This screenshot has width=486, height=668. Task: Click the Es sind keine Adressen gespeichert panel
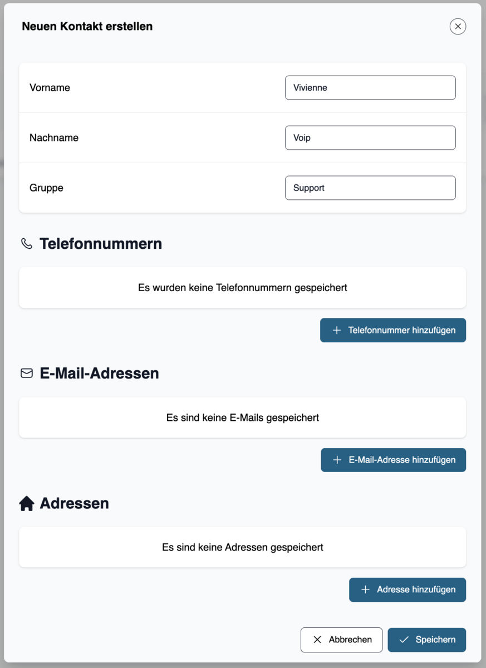point(243,547)
